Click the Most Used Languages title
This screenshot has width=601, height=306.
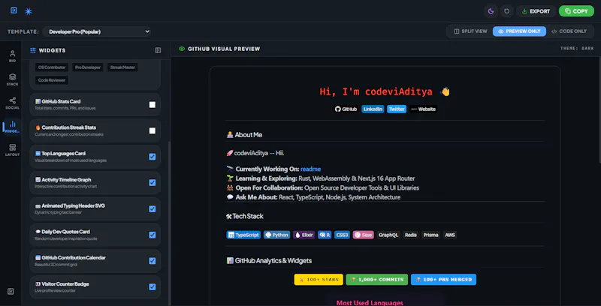click(370, 302)
